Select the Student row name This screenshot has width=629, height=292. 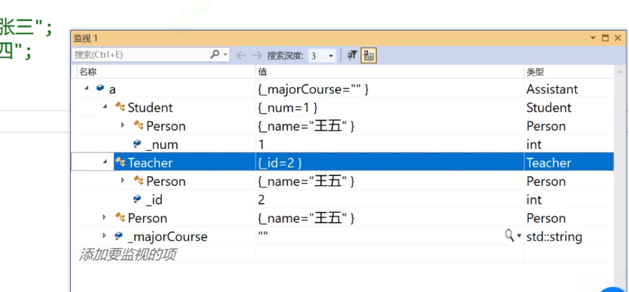150,108
